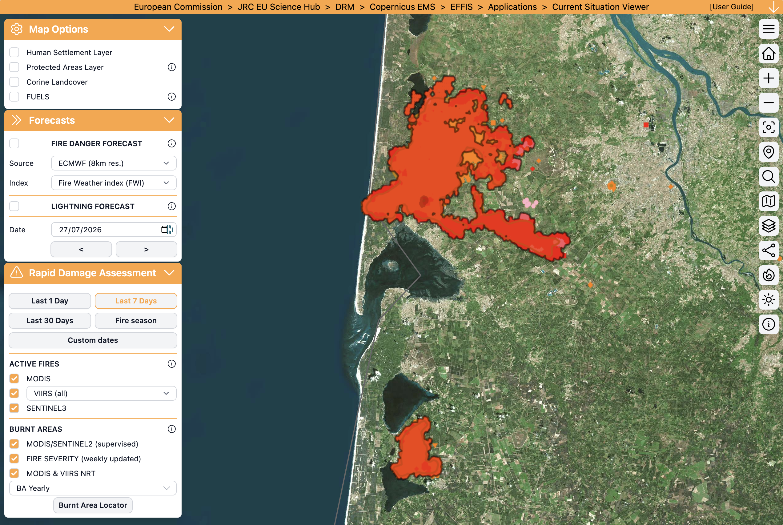The image size is (783, 525).
Task: Open the folded map basemap icon
Action: [x=768, y=201]
